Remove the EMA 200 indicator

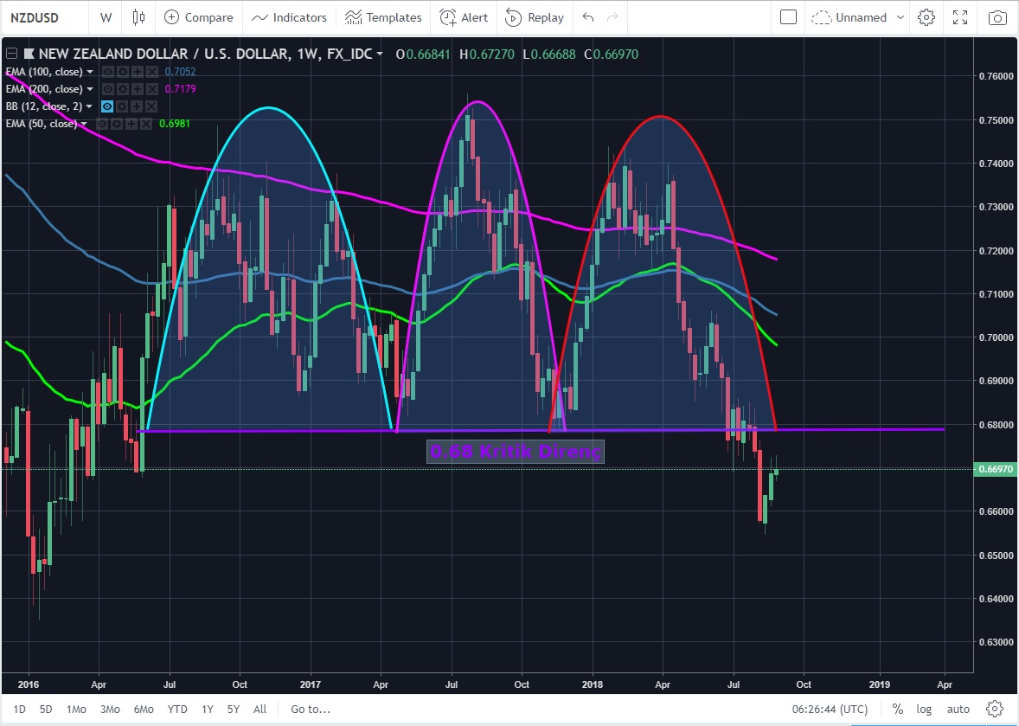pos(151,89)
